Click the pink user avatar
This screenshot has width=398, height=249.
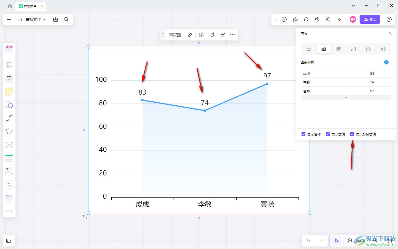tap(353, 19)
